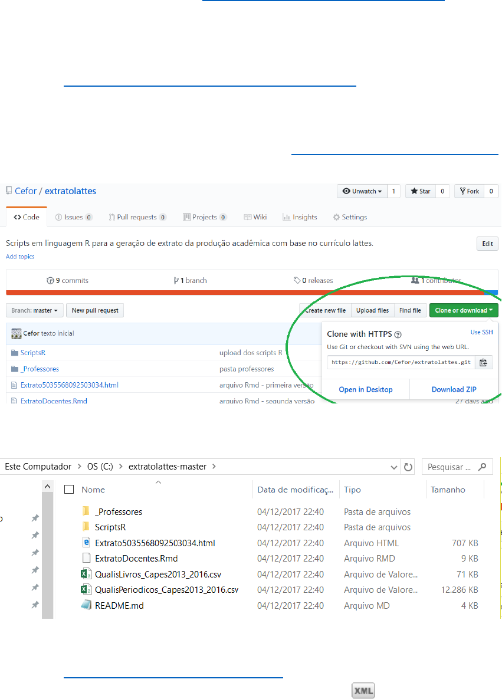The height and width of the screenshot is (699, 502).
Task: Click New pull request button
Action: [95, 310]
